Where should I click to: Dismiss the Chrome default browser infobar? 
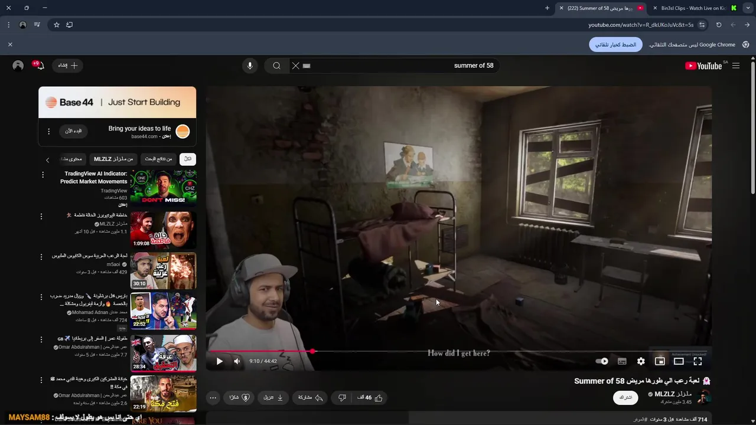(10, 44)
